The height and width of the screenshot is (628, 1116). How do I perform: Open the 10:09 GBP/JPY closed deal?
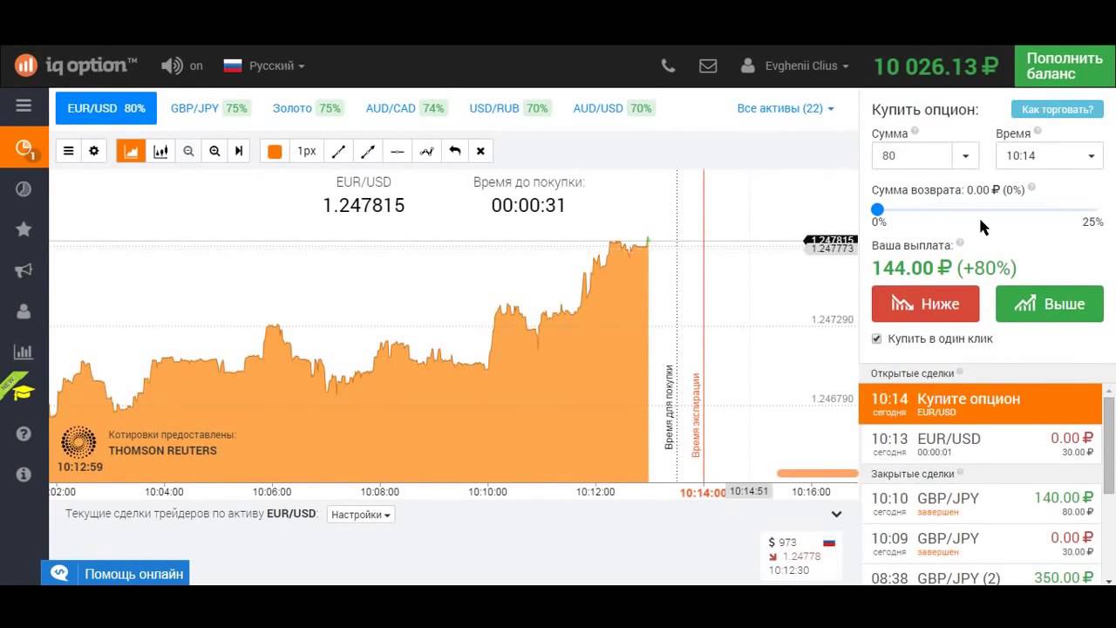click(x=980, y=543)
